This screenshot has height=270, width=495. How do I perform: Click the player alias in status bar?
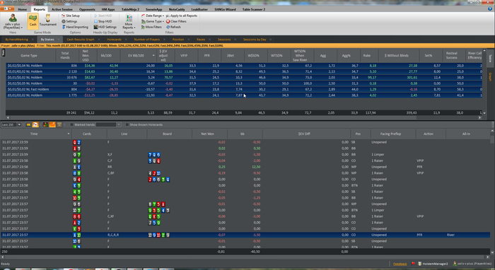click(x=472, y=264)
